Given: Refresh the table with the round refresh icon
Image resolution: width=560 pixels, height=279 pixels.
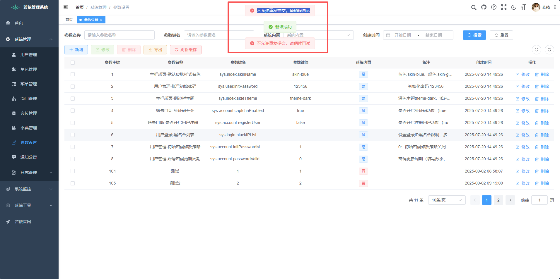Looking at the screenshot, I should coord(549,50).
